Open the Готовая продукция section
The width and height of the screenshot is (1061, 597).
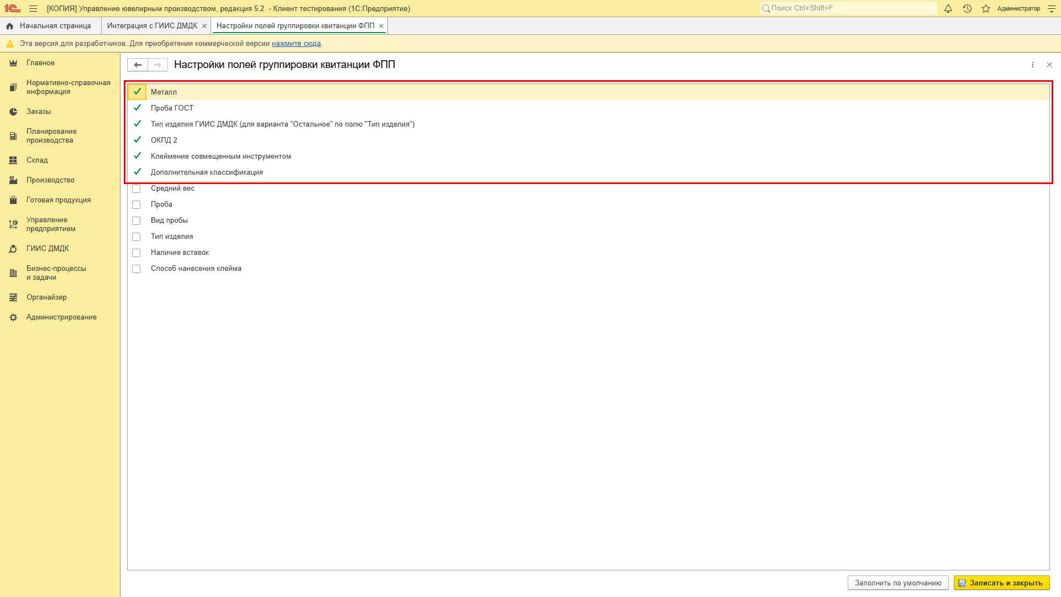pyautogui.click(x=59, y=200)
